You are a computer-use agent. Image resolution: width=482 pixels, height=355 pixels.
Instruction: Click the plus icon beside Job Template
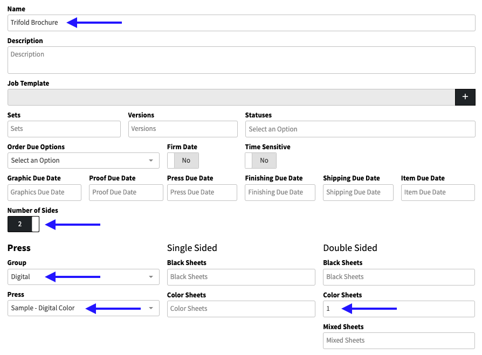[x=465, y=97]
